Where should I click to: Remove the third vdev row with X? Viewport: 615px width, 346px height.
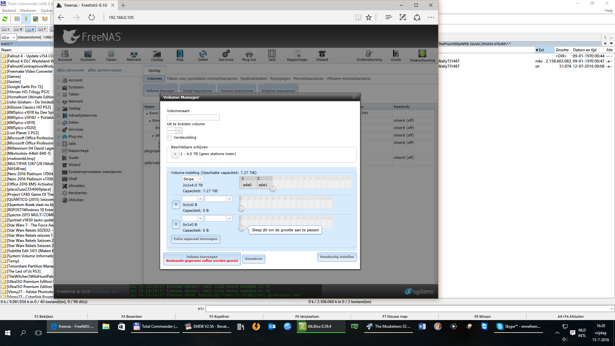coord(176,224)
